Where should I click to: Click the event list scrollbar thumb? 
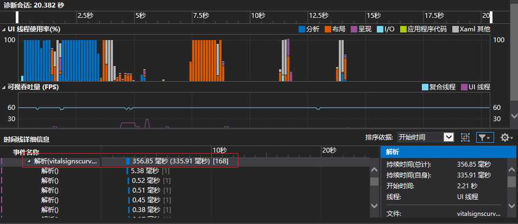pos(374,181)
